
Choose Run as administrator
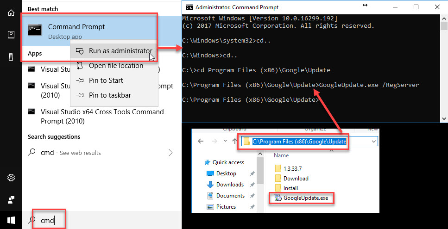point(114,51)
